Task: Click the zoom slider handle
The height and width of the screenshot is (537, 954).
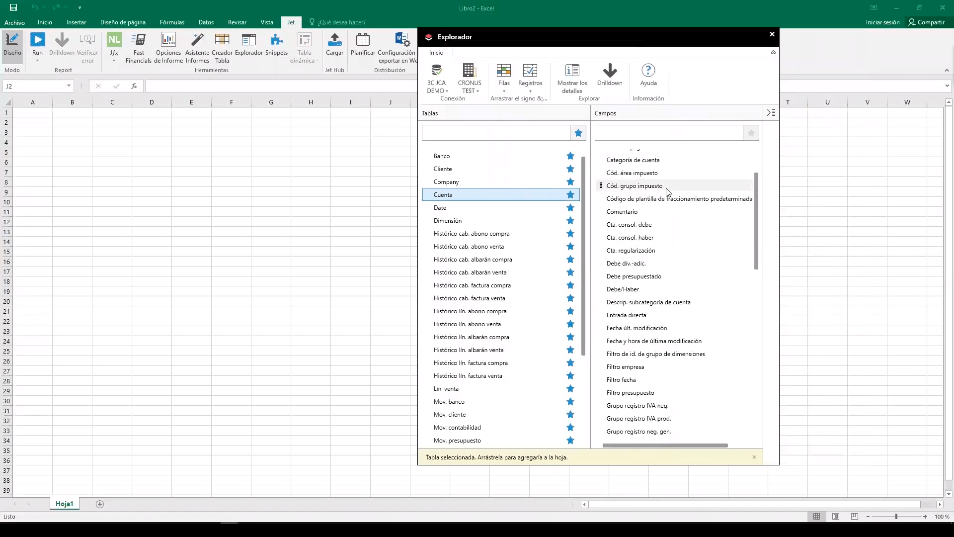Action: pyautogui.click(x=896, y=517)
